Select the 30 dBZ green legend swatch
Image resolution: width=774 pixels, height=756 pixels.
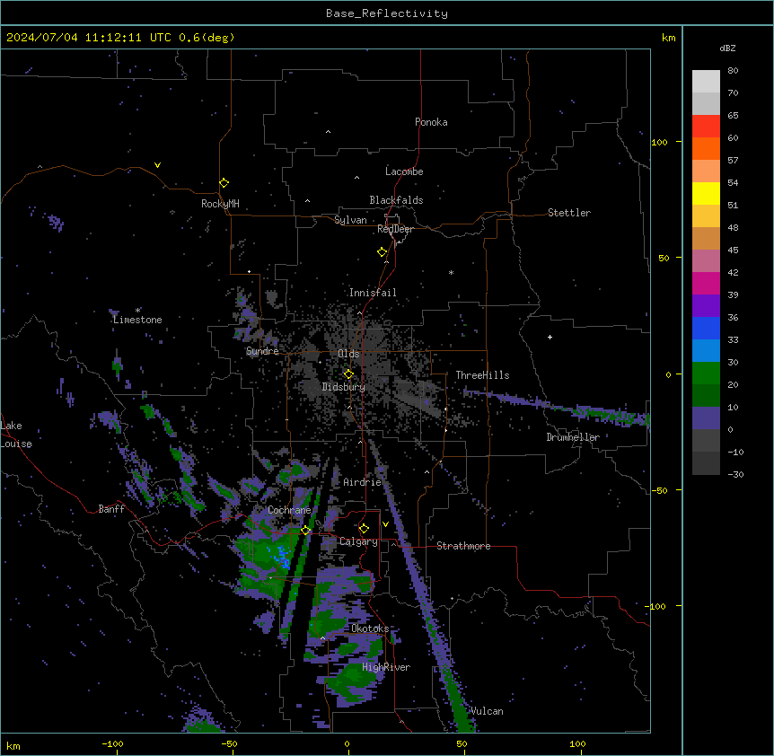click(x=706, y=374)
